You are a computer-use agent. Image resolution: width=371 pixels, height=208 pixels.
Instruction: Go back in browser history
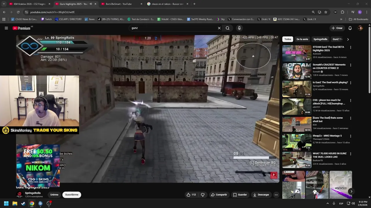[4, 12]
